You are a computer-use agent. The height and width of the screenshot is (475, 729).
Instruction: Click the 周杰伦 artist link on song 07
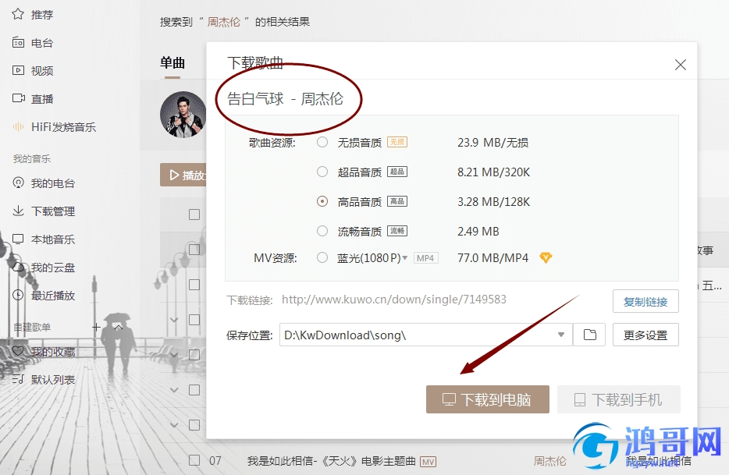pos(550,461)
